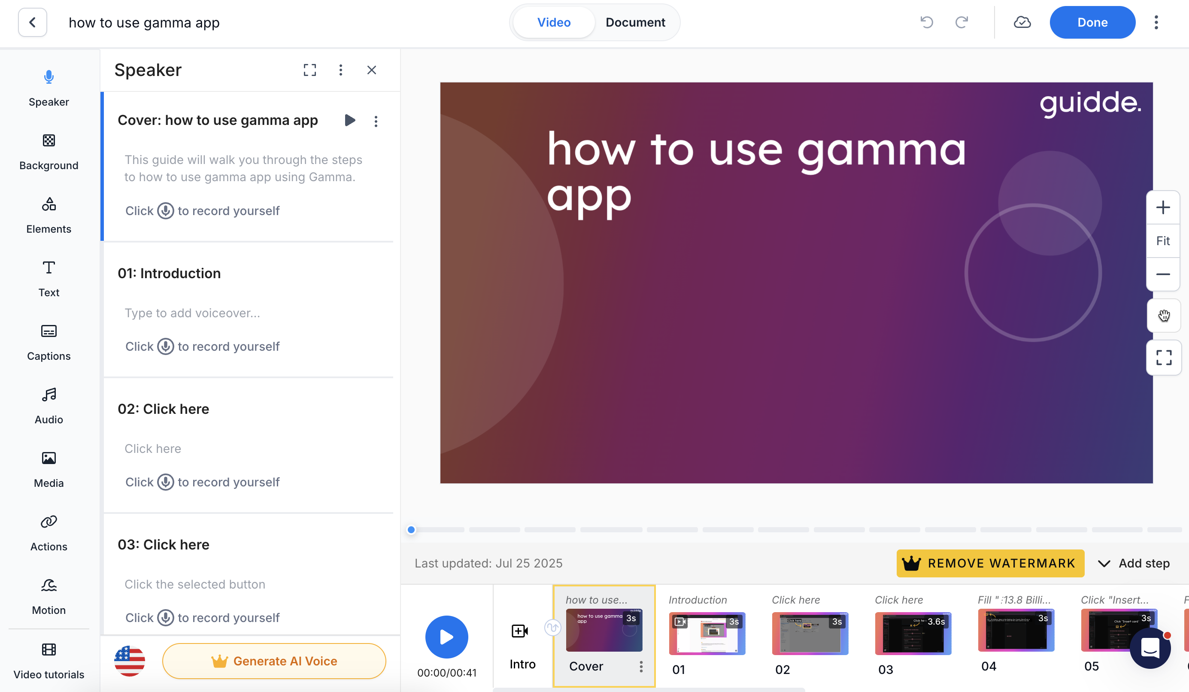Select step 02 Click here thumbnail

pyautogui.click(x=810, y=634)
